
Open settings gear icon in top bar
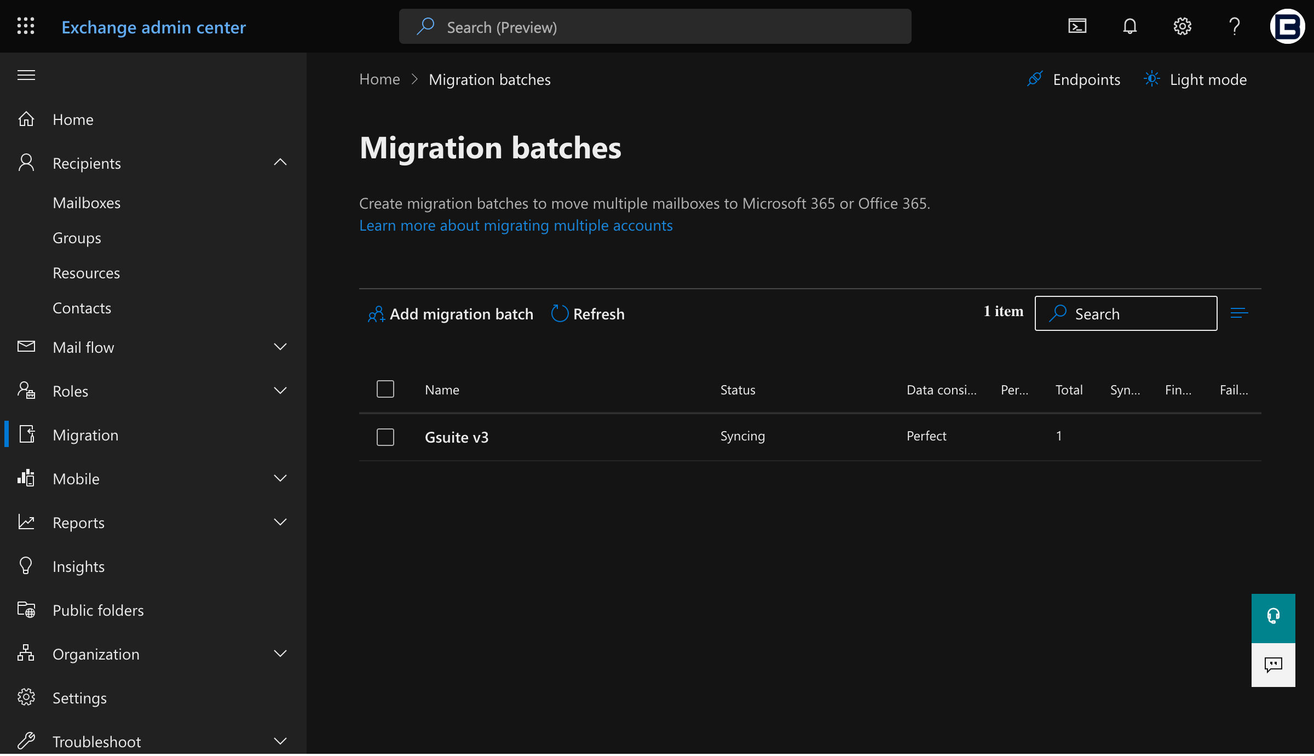click(x=1182, y=26)
